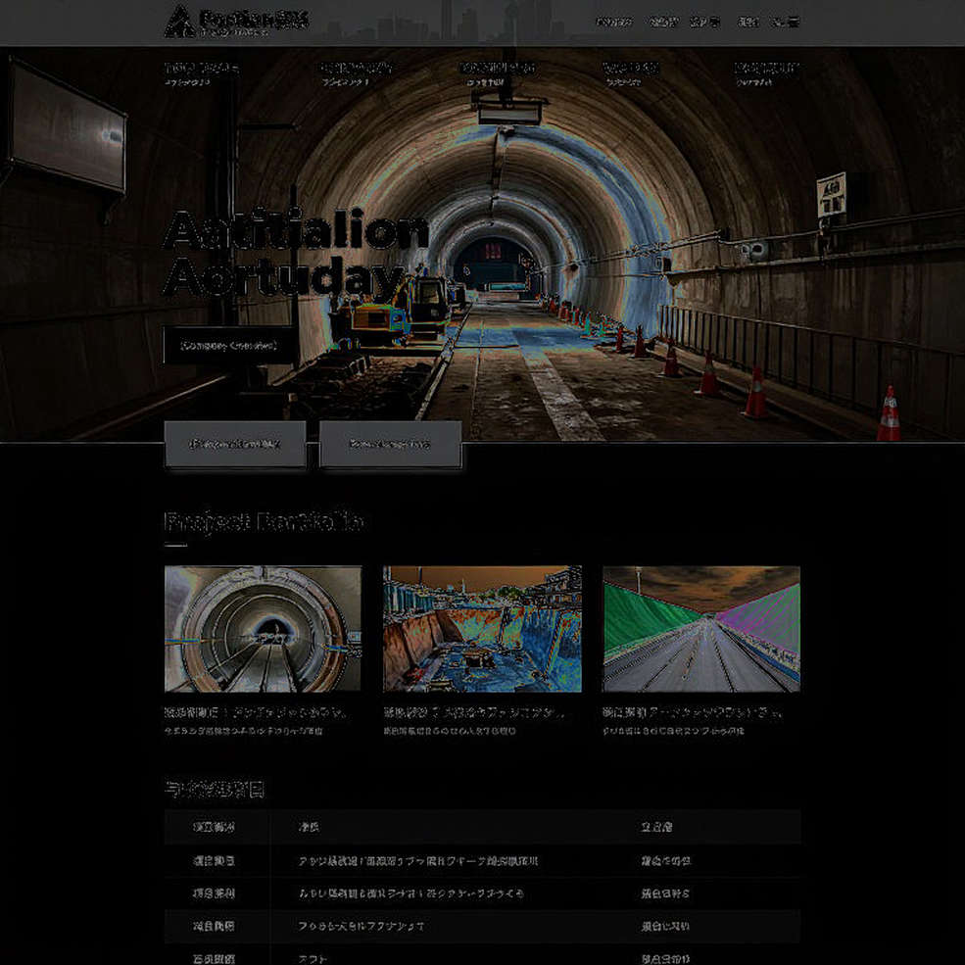Select the left grey button at the hero's bottom edge
Image resolution: width=965 pixels, height=965 pixels.
tap(235, 444)
